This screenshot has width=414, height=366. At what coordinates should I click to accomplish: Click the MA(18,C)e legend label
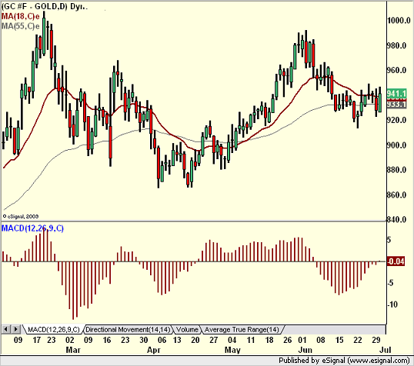(x=20, y=16)
